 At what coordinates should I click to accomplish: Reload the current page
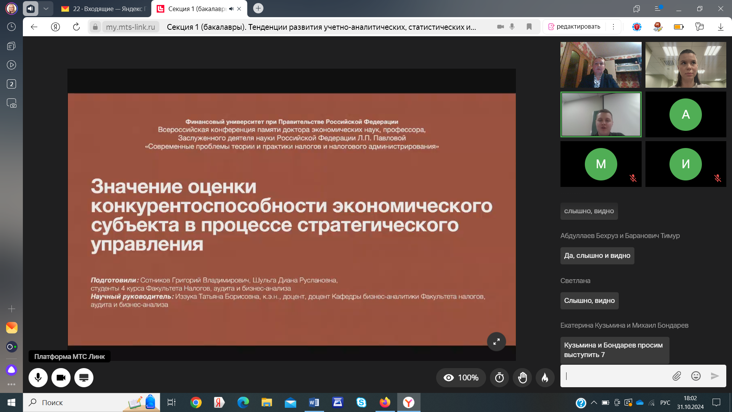[x=76, y=27]
